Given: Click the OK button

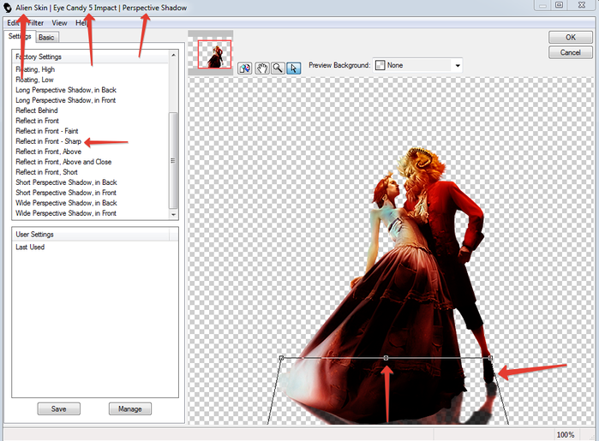Looking at the screenshot, I should point(571,38).
